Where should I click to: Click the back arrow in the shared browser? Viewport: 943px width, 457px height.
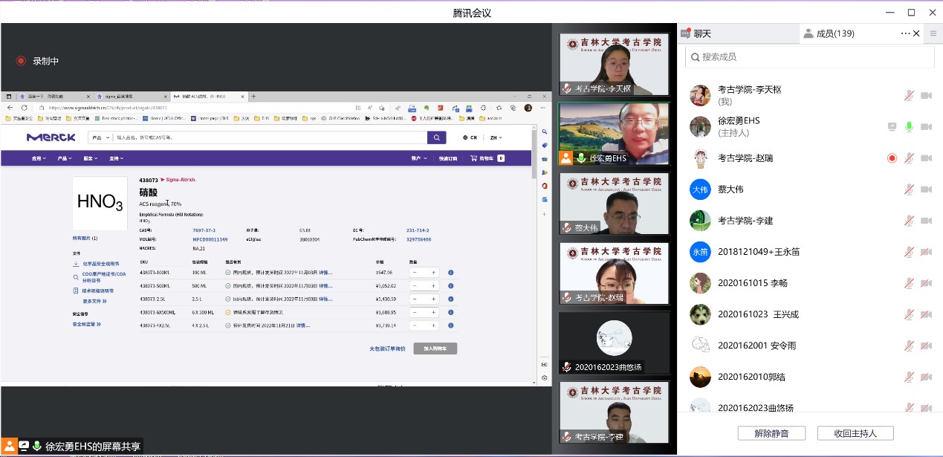[10, 108]
